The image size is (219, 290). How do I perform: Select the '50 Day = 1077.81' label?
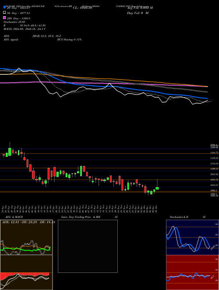coord(18,13)
